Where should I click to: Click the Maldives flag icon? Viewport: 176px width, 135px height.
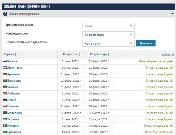point(5,113)
